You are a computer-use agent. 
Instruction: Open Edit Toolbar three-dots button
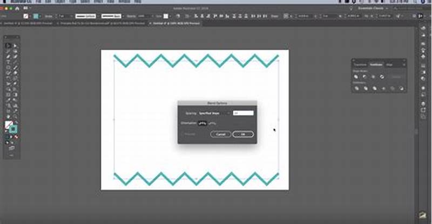pos(11,156)
